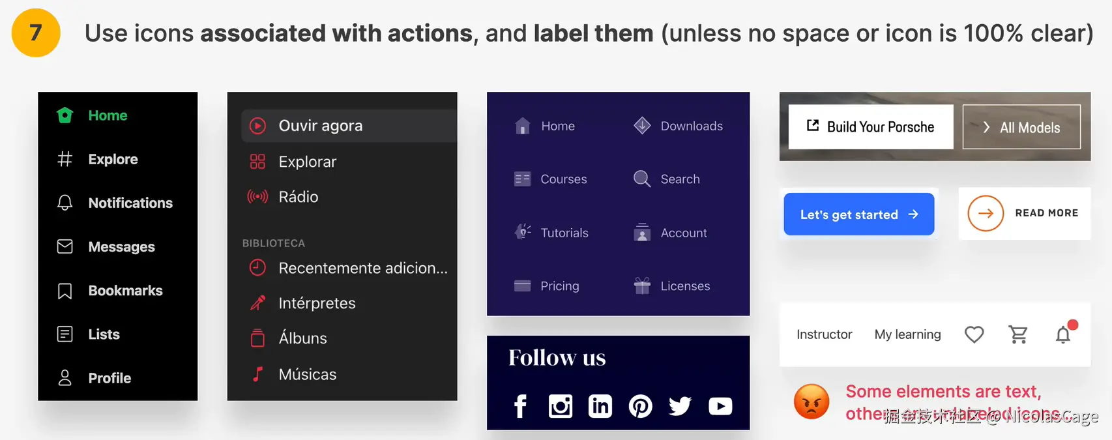Image resolution: width=1112 pixels, height=440 pixels.
Task: Click the Build Your Porsche button
Action: [x=871, y=126]
